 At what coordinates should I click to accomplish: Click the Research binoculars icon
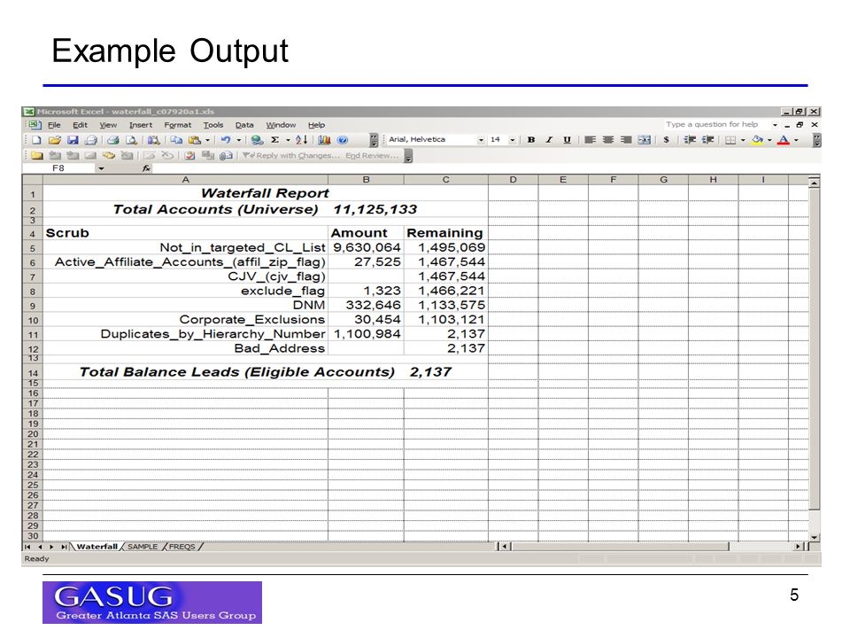point(154,140)
